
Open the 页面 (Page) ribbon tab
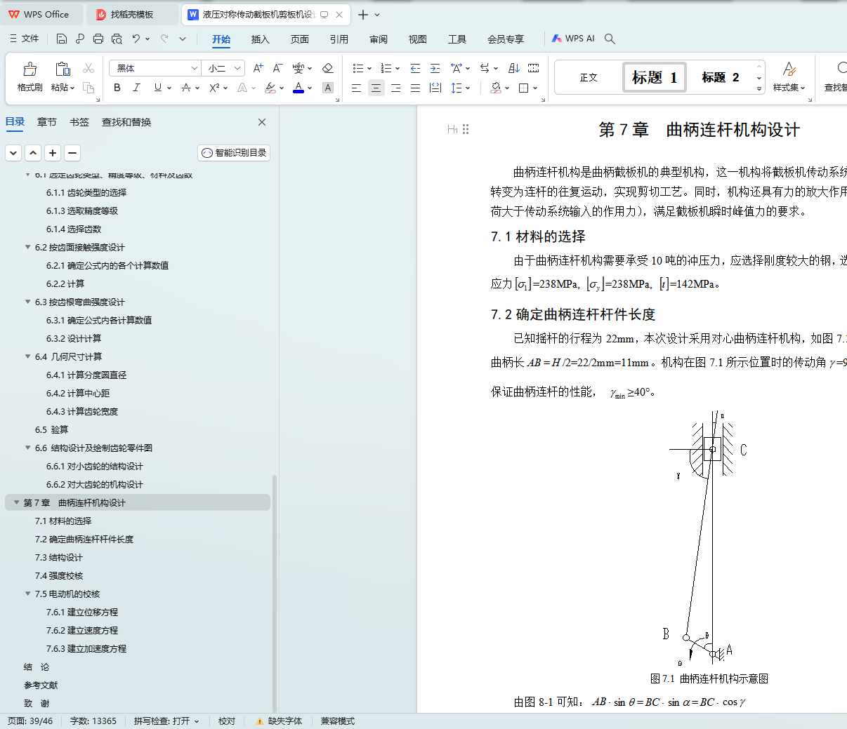click(300, 39)
